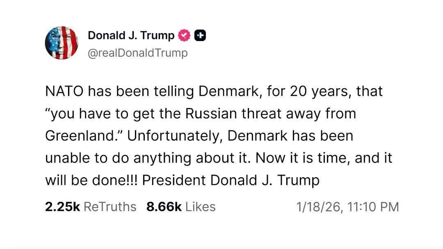Image resolution: width=443 pixels, height=249 pixels.
Task: View the 2.25k ReTruths number
Action: pyautogui.click(x=62, y=206)
